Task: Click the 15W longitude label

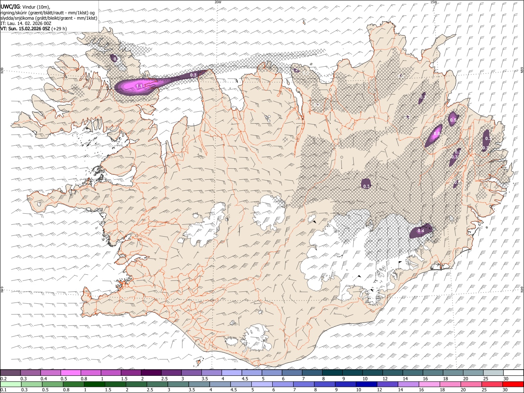Action: 434,2
